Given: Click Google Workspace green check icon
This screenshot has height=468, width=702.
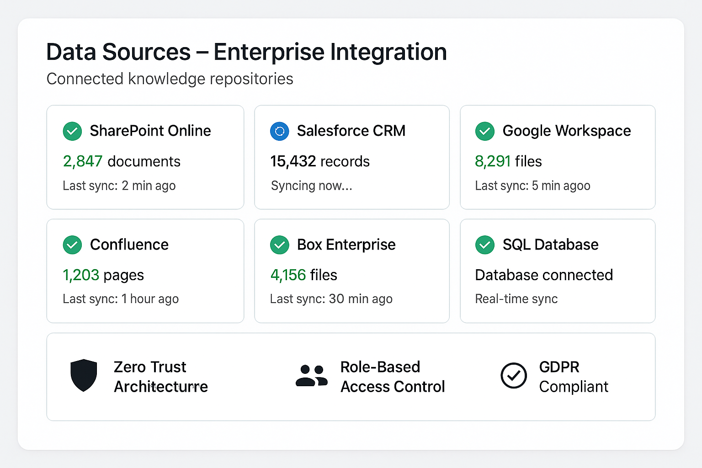Looking at the screenshot, I should pos(485,131).
